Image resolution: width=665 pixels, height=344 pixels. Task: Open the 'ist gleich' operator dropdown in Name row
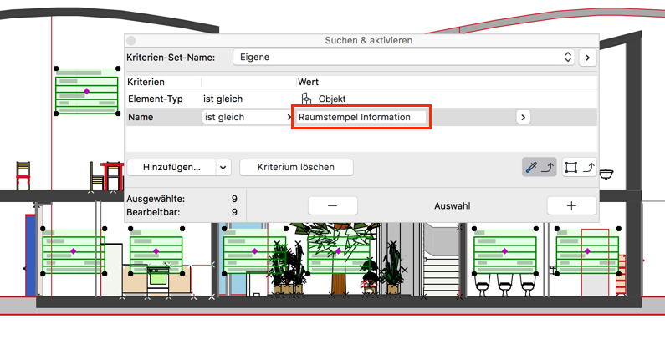(247, 117)
